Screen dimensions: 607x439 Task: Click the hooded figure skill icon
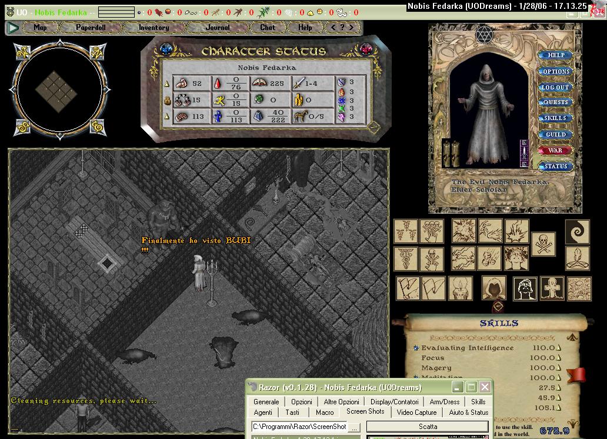(493, 288)
